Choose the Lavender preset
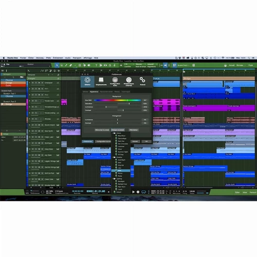 tap(121, 146)
